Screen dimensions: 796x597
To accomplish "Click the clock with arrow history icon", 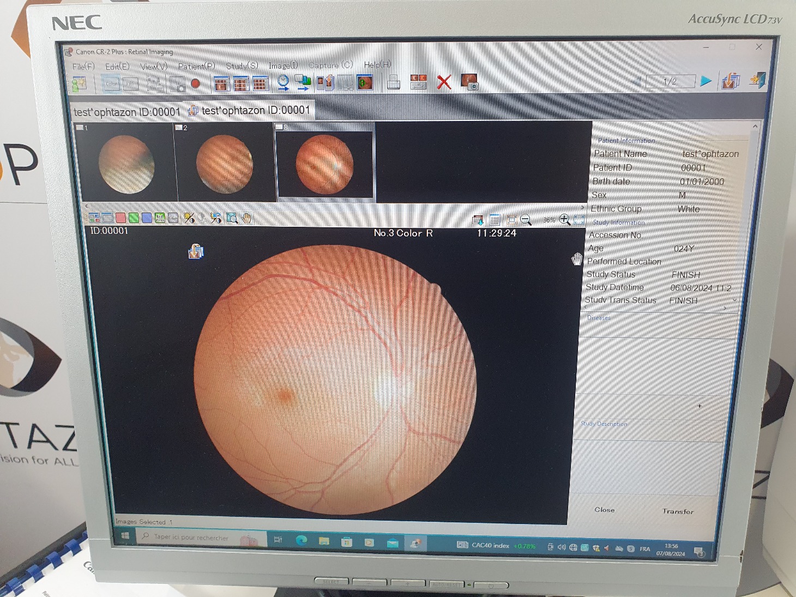I will coord(283,82).
